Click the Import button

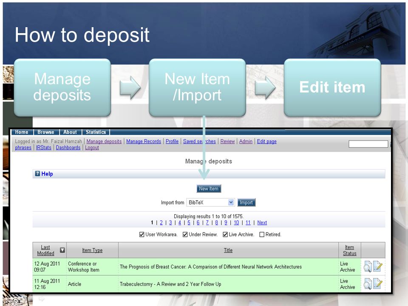[246, 202]
